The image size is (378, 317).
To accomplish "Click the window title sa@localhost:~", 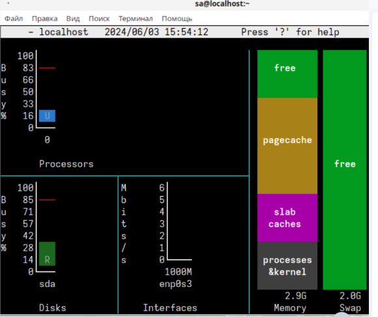I will 222,4.
